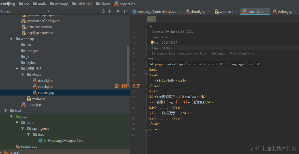Collapse the WEB-INF folder arrow
This screenshot has height=154, width=299.
[17, 69]
